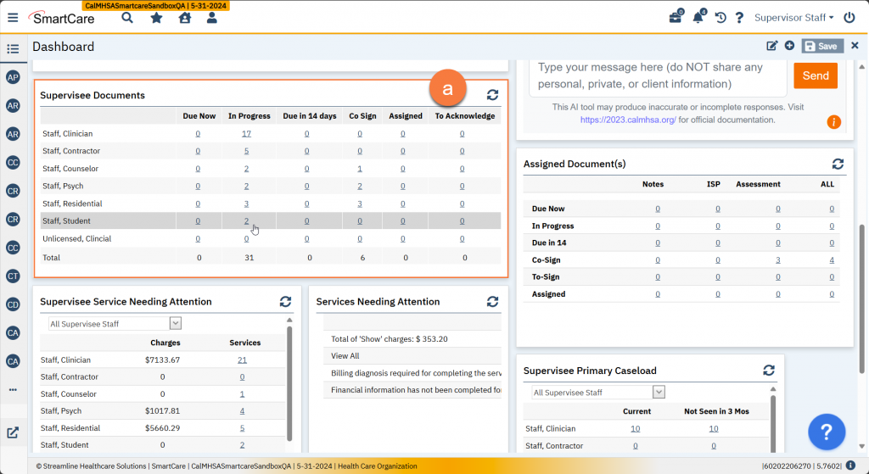The height and width of the screenshot is (474, 869).
Task: Open the help question mark icon
Action: pos(739,17)
